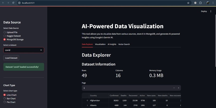Screen dimensions: 216x108
Task: Select Bar Chart type
Action: point(9,99)
